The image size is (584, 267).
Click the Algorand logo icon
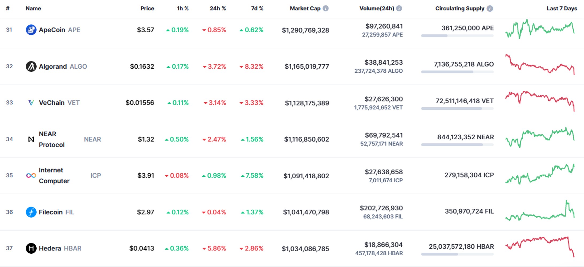pos(31,66)
